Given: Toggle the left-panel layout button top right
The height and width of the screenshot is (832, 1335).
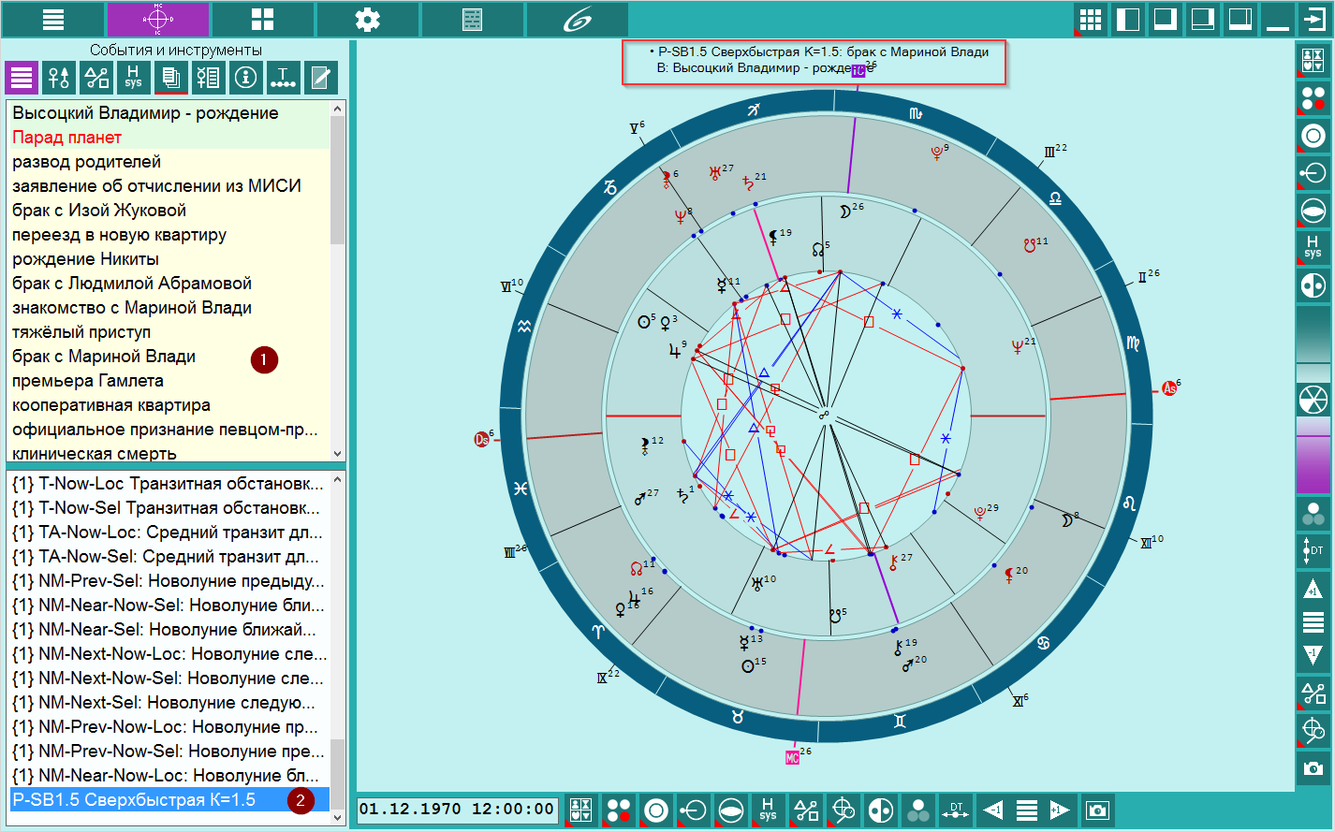Looking at the screenshot, I should point(1128,20).
